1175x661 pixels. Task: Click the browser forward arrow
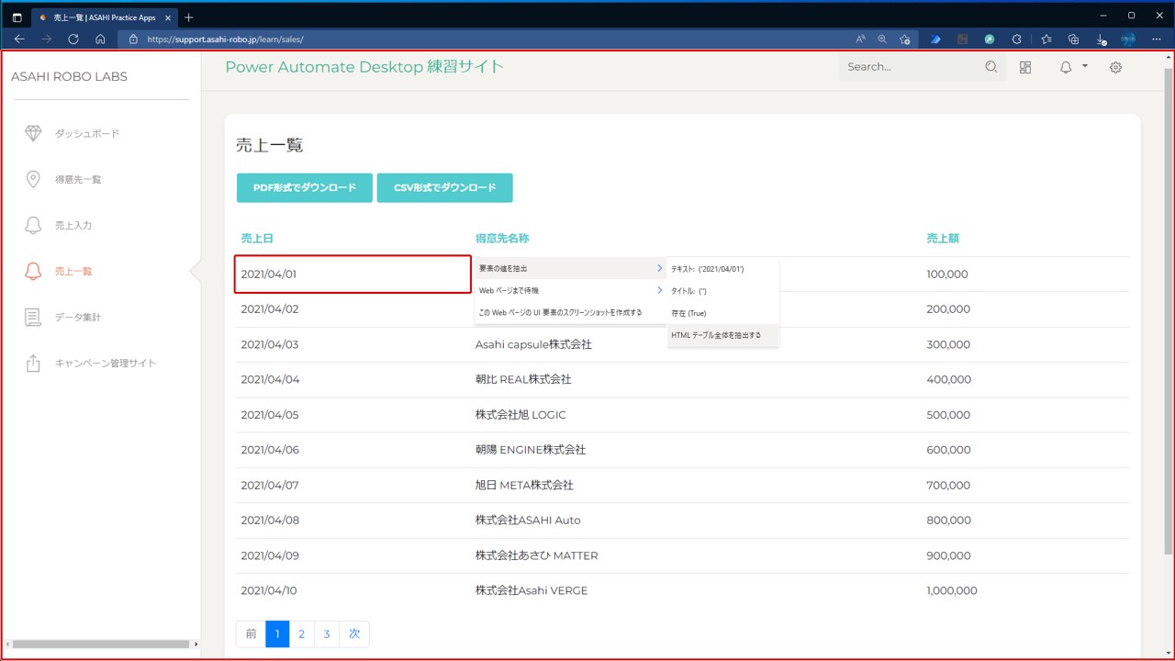46,39
